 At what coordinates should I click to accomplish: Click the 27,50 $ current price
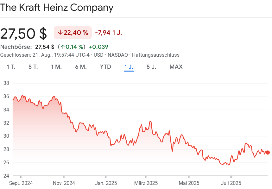pyautogui.click(x=24, y=33)
